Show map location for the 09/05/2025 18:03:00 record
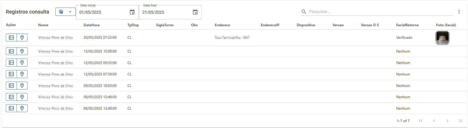This screenshot has height=128, width=468. click(22, 85)
